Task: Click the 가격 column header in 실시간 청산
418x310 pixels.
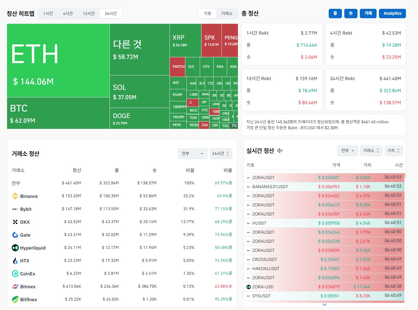Action: coord(336,165)
